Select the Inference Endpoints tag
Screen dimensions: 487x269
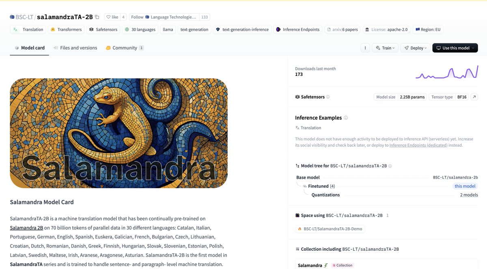pyautogui.click(x=298, y=29)
